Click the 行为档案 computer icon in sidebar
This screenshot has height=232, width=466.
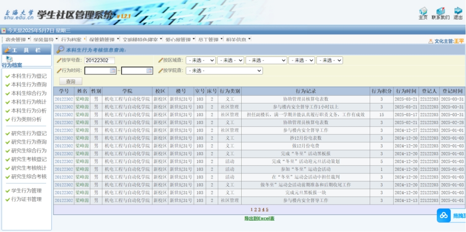pos(9,59)
